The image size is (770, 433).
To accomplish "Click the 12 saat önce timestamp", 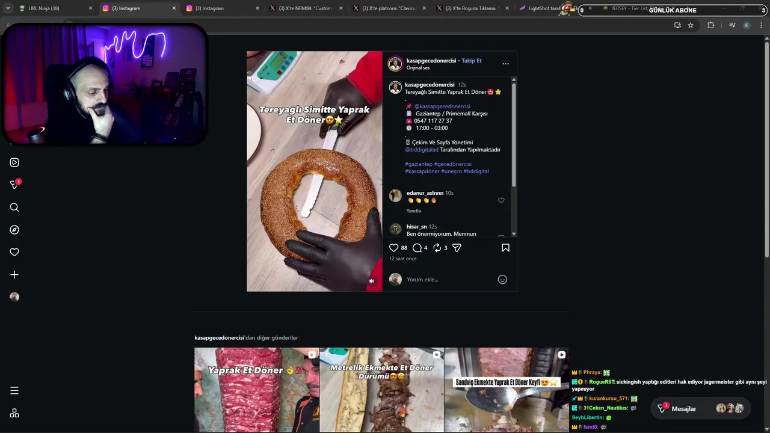I will (x=402, y=259).
